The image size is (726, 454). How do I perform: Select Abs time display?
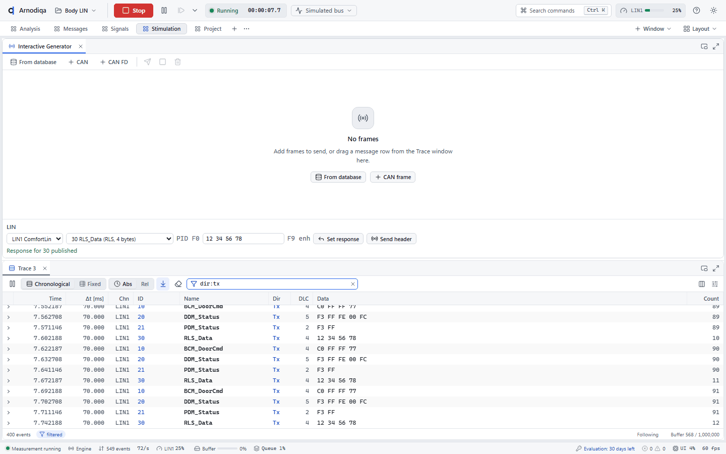pos(123,284)
